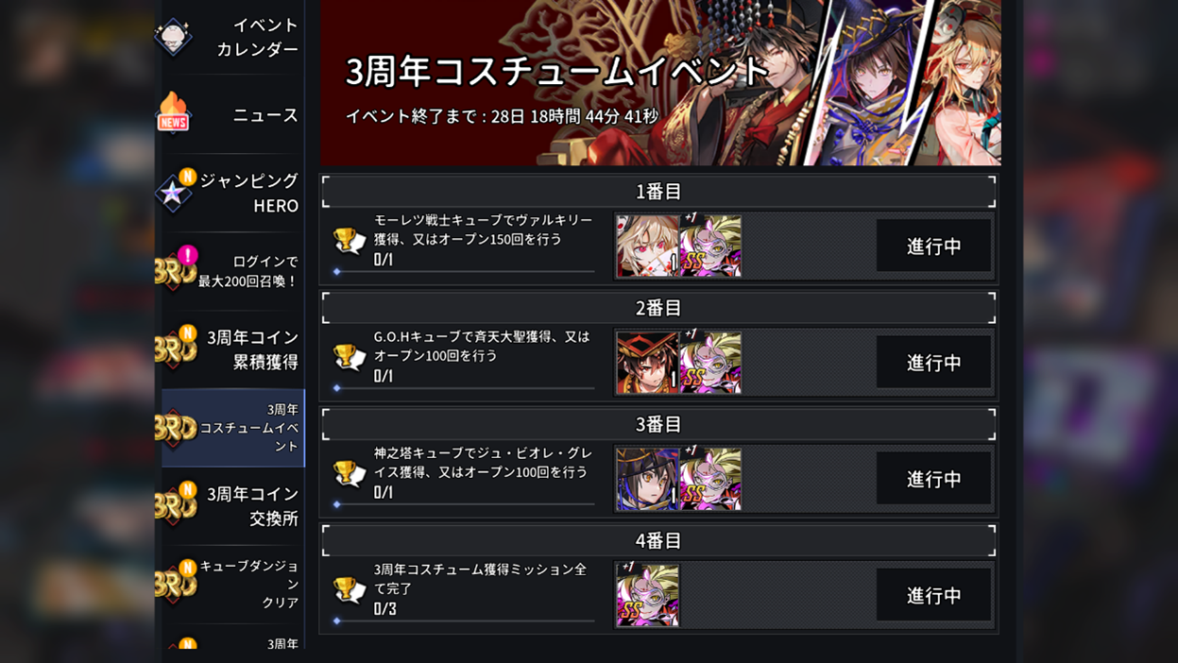Tap the ジュ・ビオレ・グレイス reward thumbnail
Screen dimensions: 1178x663
[647, 478]
